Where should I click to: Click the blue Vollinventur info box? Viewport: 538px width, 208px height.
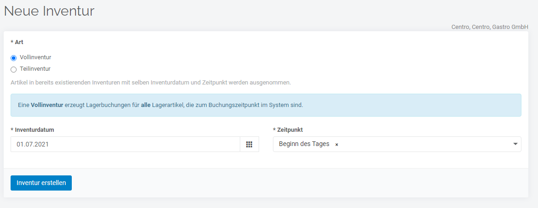click(266, 105)
